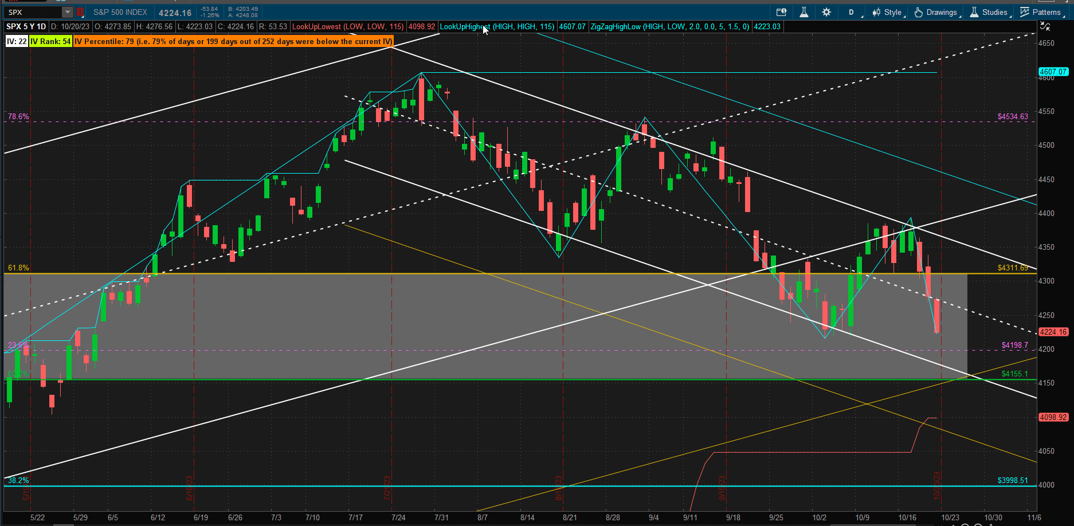Image resolution: width=1074 pixels, height=526 pixels.
Task: Click the L: 4223.03 low value
Action: pyautogui.click(x=195, y=26)
